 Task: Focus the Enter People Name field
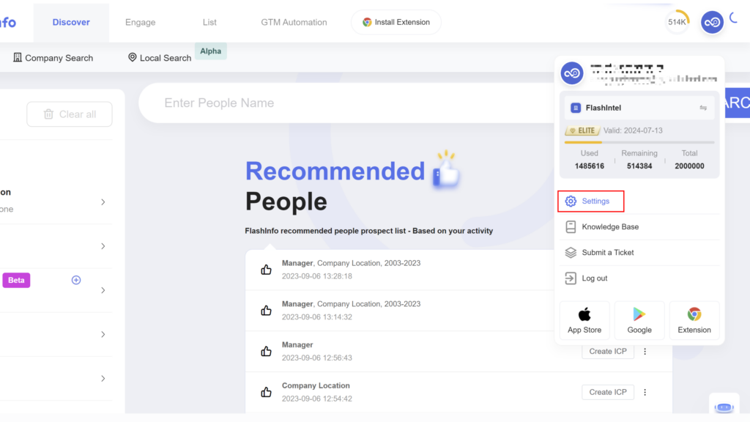click(346, 103)
